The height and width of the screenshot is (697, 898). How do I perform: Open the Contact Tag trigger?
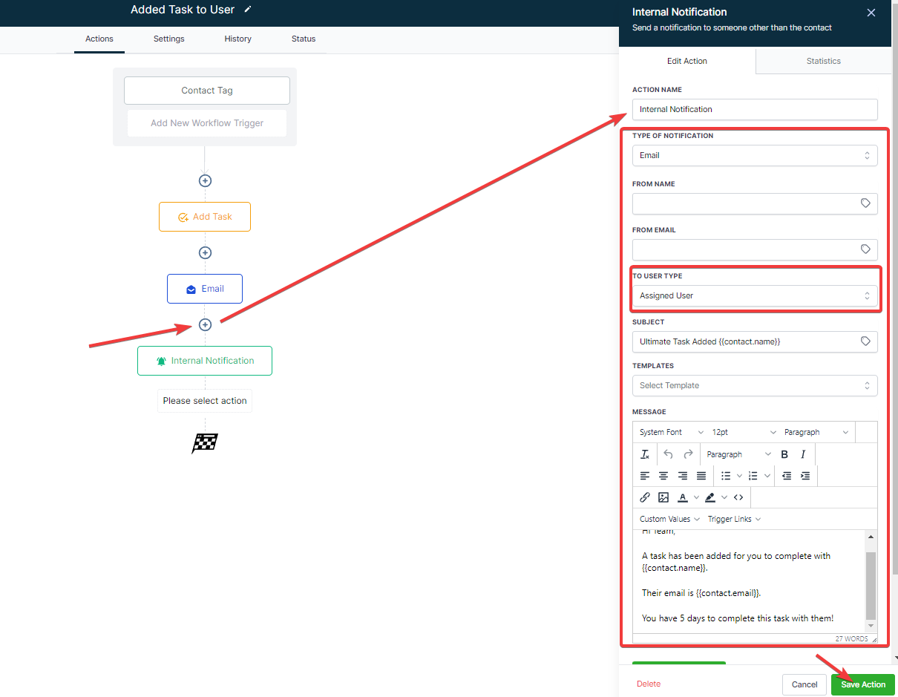click(207, 91)
